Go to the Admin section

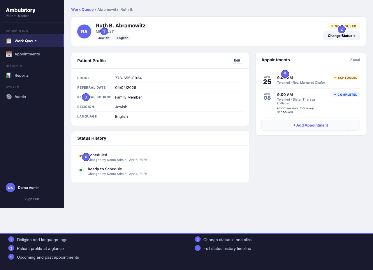point(20,97)
